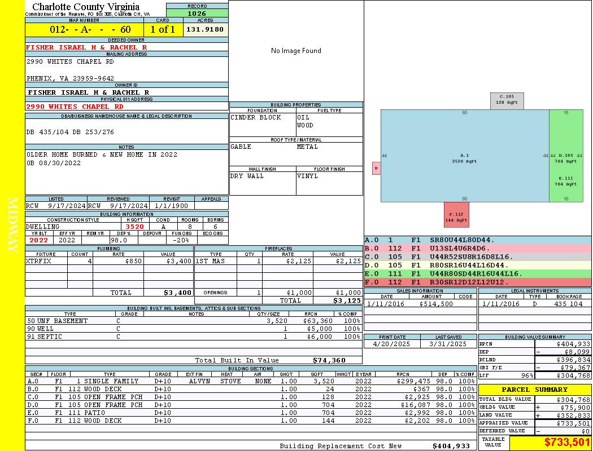The width and height of the screenshot is (593, 451).
Task: Click the card value 1 of 1
Action: [x=163, y=29]
